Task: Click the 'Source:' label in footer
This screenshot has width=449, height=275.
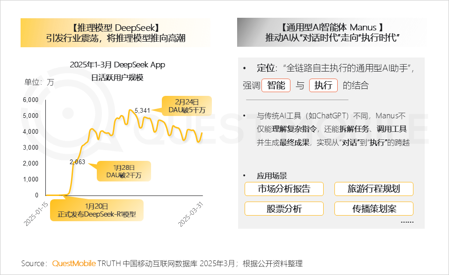Action: coord(34,264)
